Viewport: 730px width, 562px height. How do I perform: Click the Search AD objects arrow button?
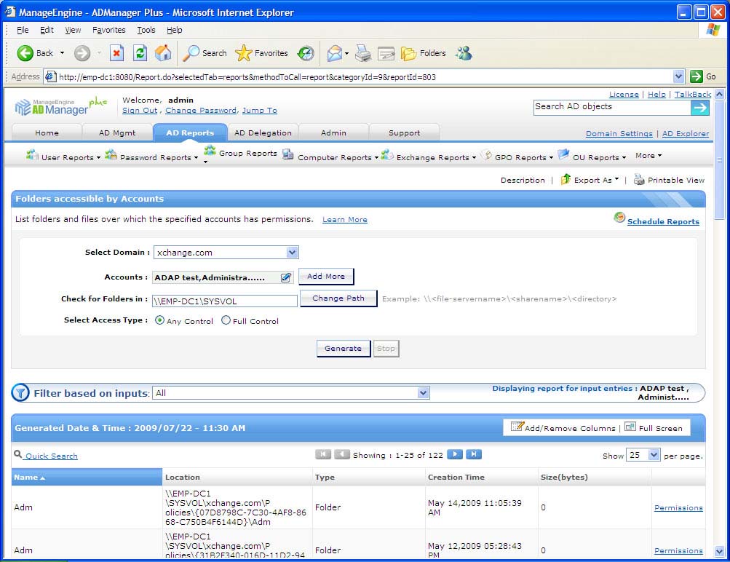pos(699,108)
